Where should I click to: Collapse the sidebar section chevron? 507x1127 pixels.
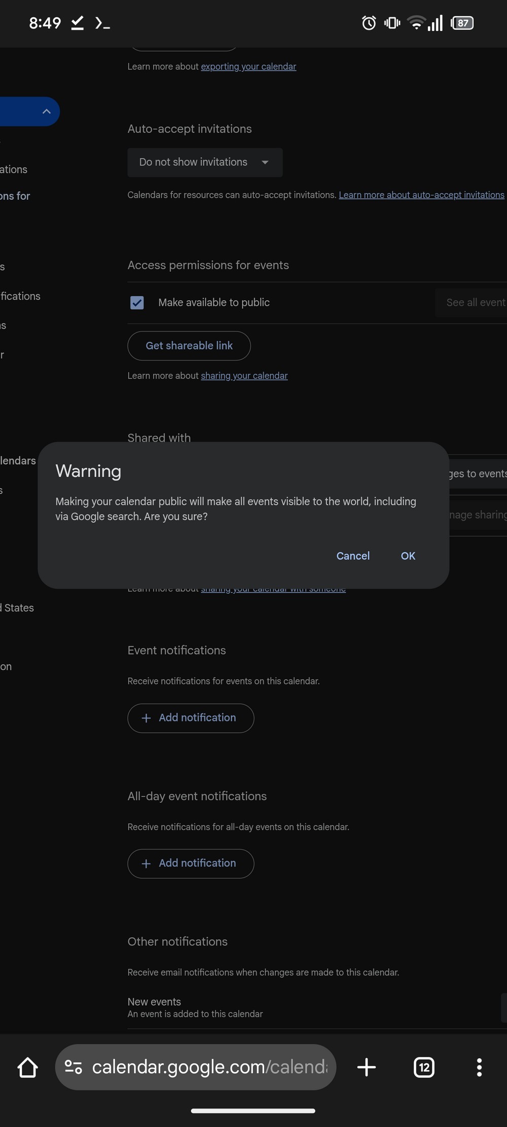coord(47,112)
